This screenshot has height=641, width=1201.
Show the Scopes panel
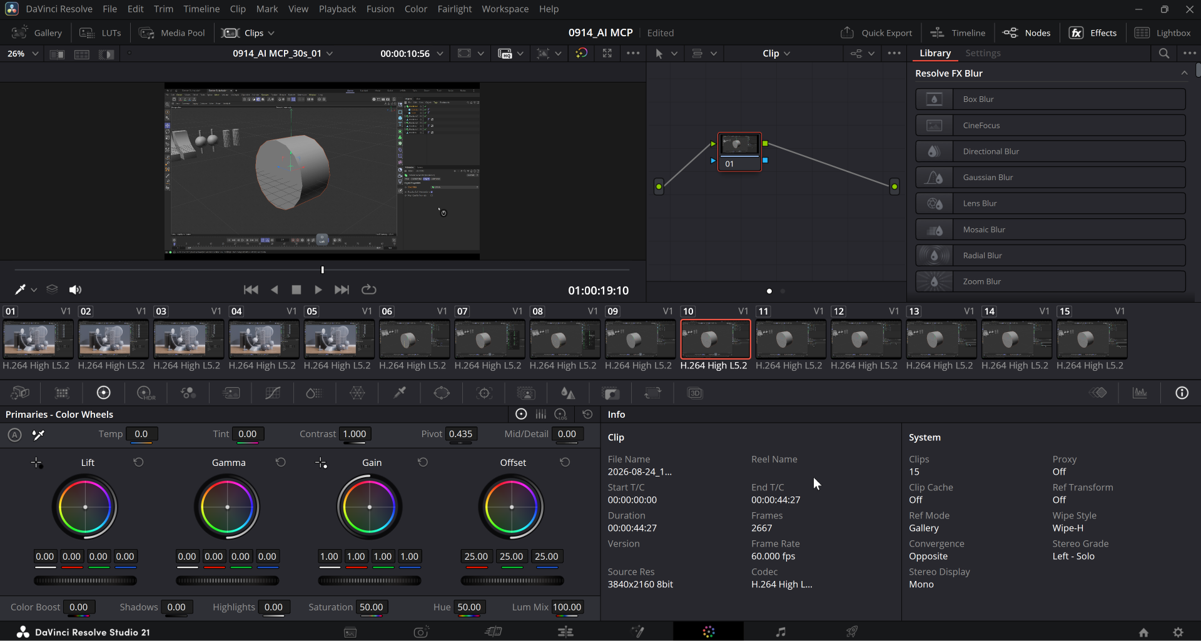pyautogui.click(x=1140, y=393)
